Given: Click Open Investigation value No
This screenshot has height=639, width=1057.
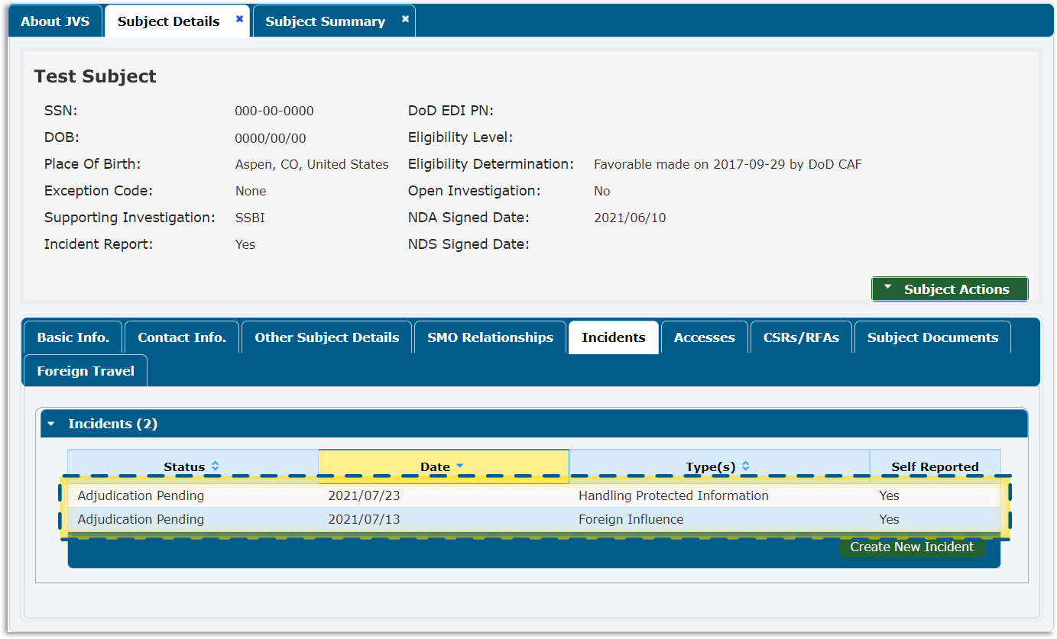Looking at the screenshot, I should click(x=602, y=191).
